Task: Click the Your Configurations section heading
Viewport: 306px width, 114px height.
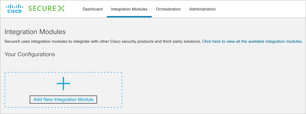Action: (30, 54)
